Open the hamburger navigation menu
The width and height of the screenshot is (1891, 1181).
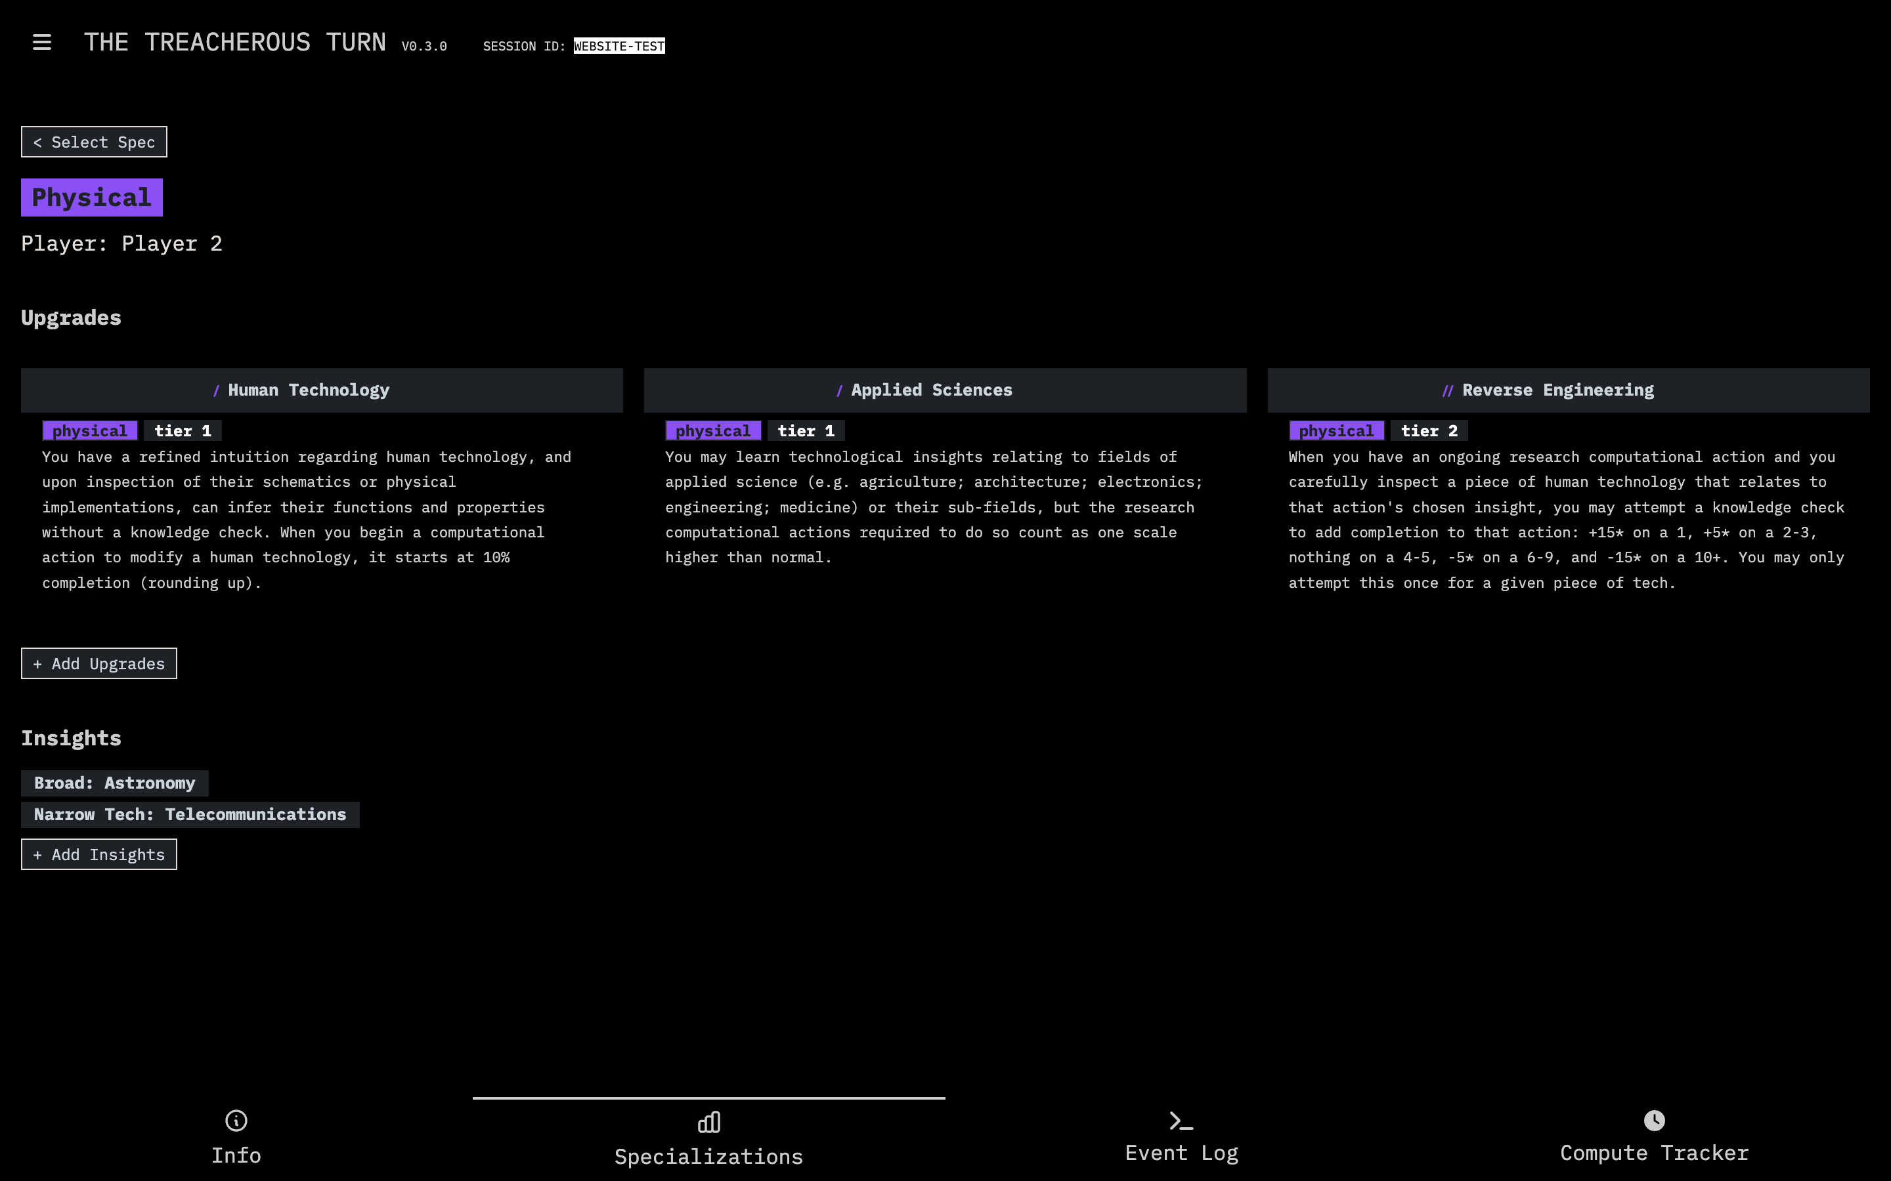tap(41, 42)
